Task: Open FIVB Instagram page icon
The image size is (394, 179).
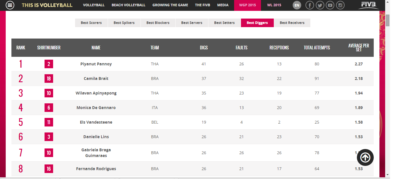Action: pyautogui.click(x=340, y=5)
